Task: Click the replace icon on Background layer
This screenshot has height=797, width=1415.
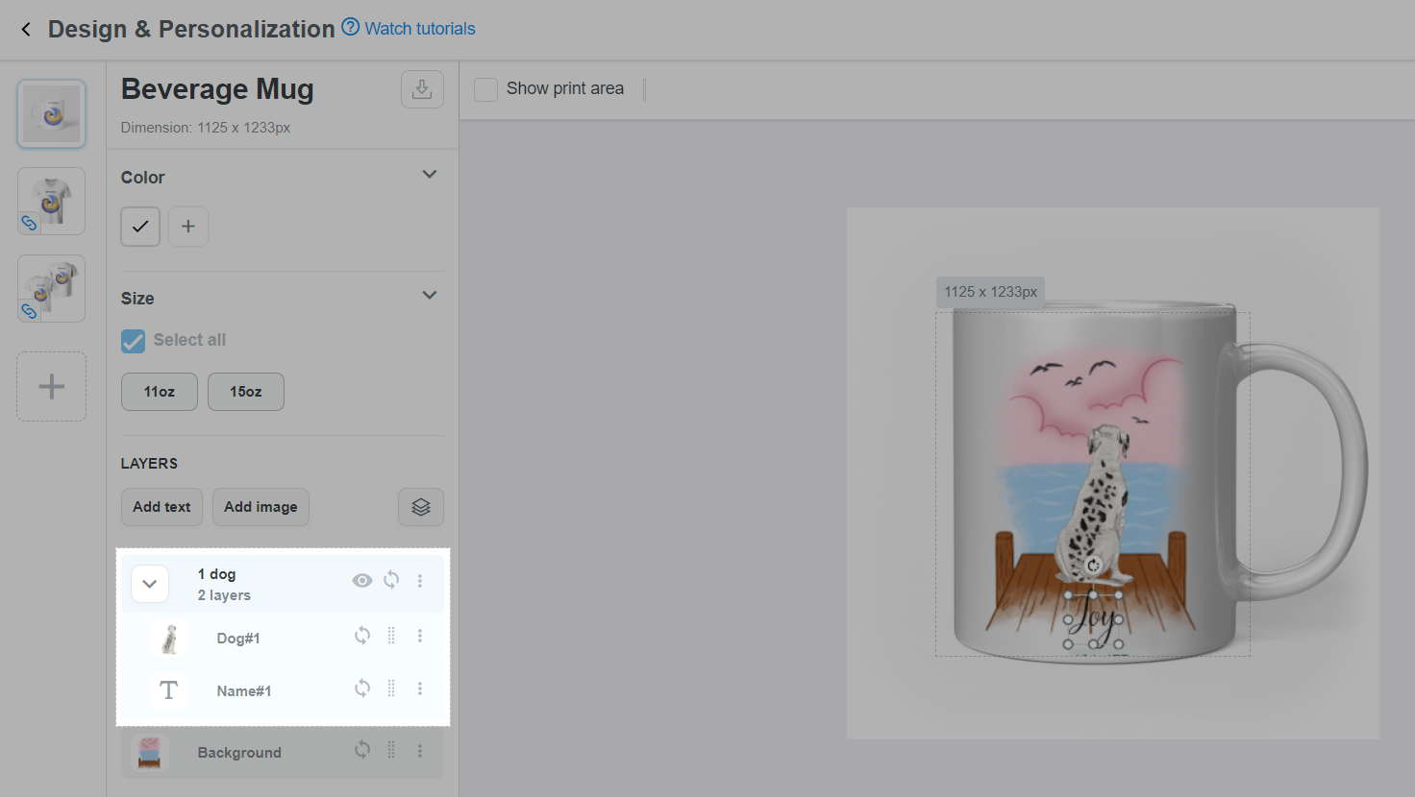Action: pyautogui.click(x=362, y=750)
